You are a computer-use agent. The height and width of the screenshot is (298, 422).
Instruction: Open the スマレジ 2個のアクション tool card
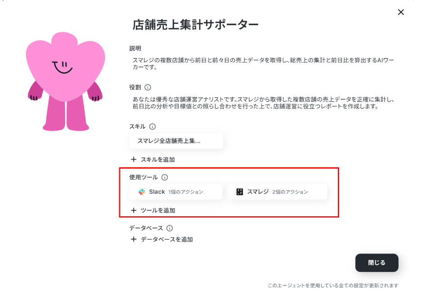tap(277, 192)
